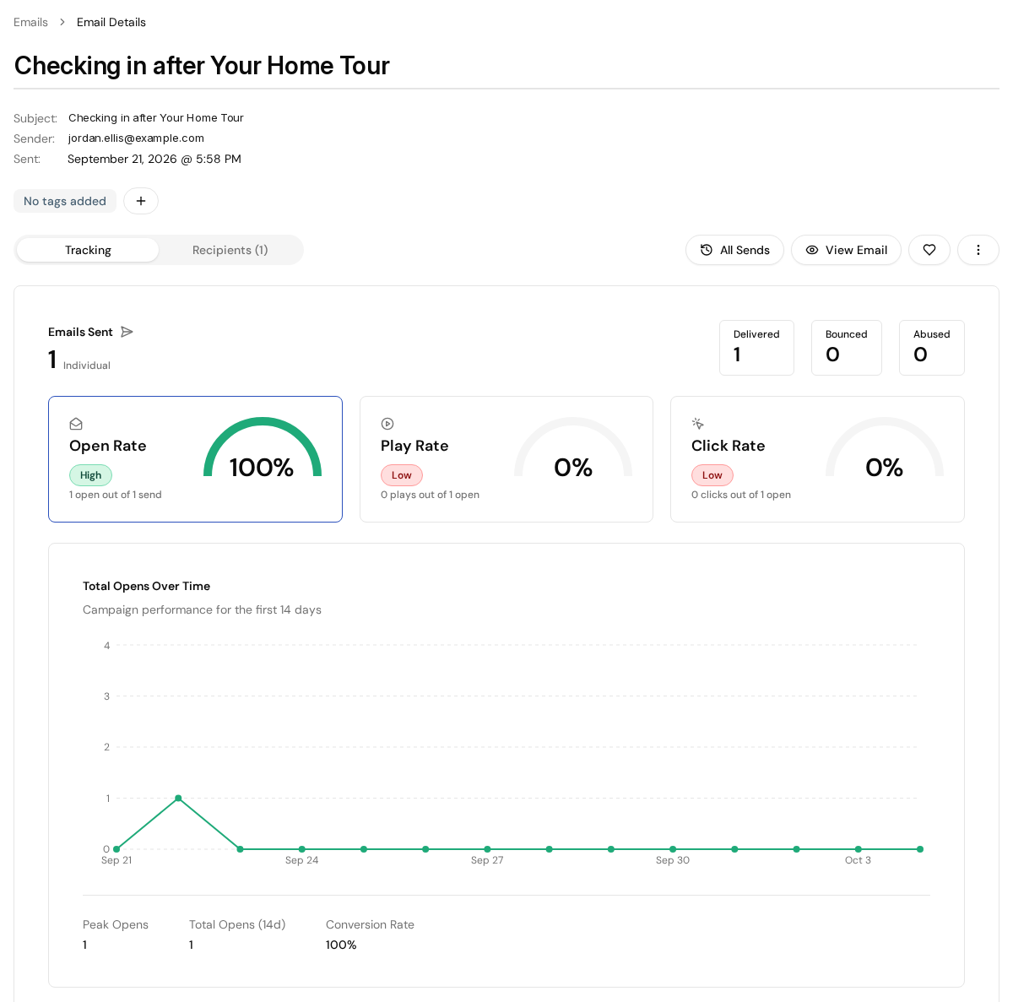1013x1002 pixels.
Task: Click the paper plane icon beside Emails Sent
Action: click(127, 332)
